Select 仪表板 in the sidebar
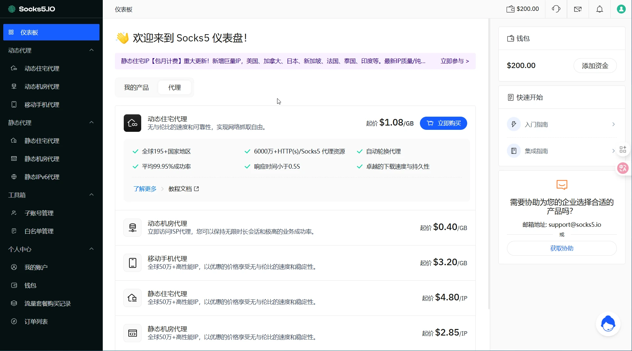 (x=51, y=32)
